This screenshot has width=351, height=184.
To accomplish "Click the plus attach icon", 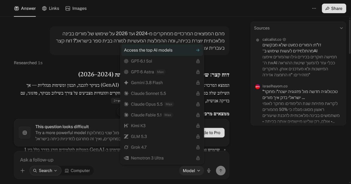I will click(22, 171).
